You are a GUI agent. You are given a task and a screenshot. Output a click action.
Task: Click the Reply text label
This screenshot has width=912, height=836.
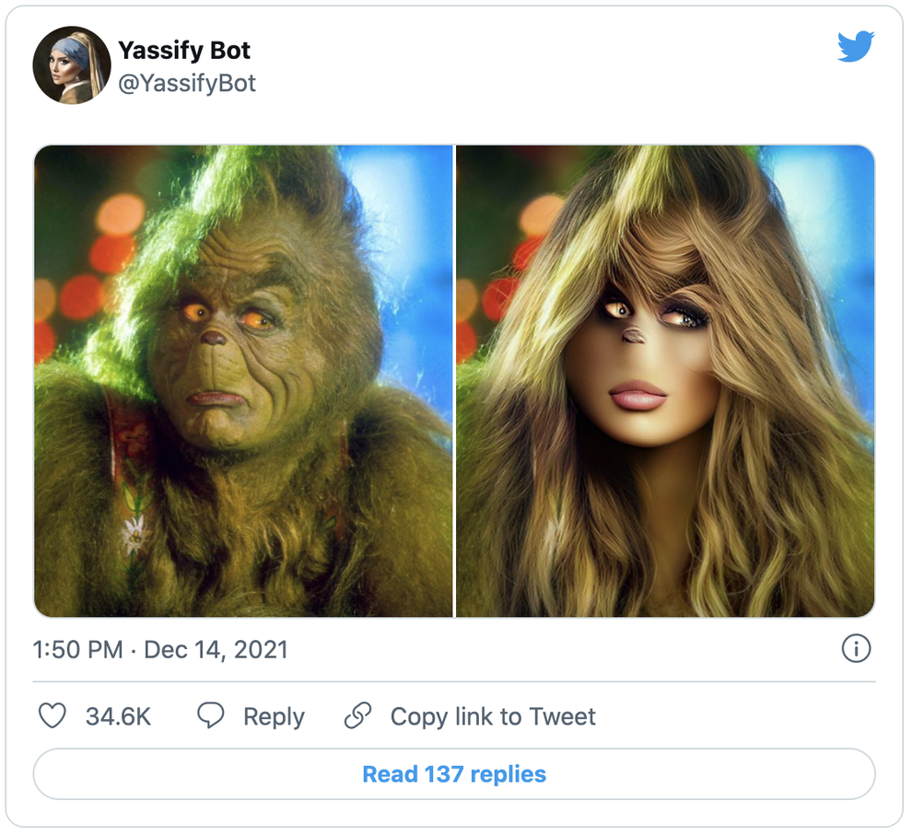pos(274,716)
